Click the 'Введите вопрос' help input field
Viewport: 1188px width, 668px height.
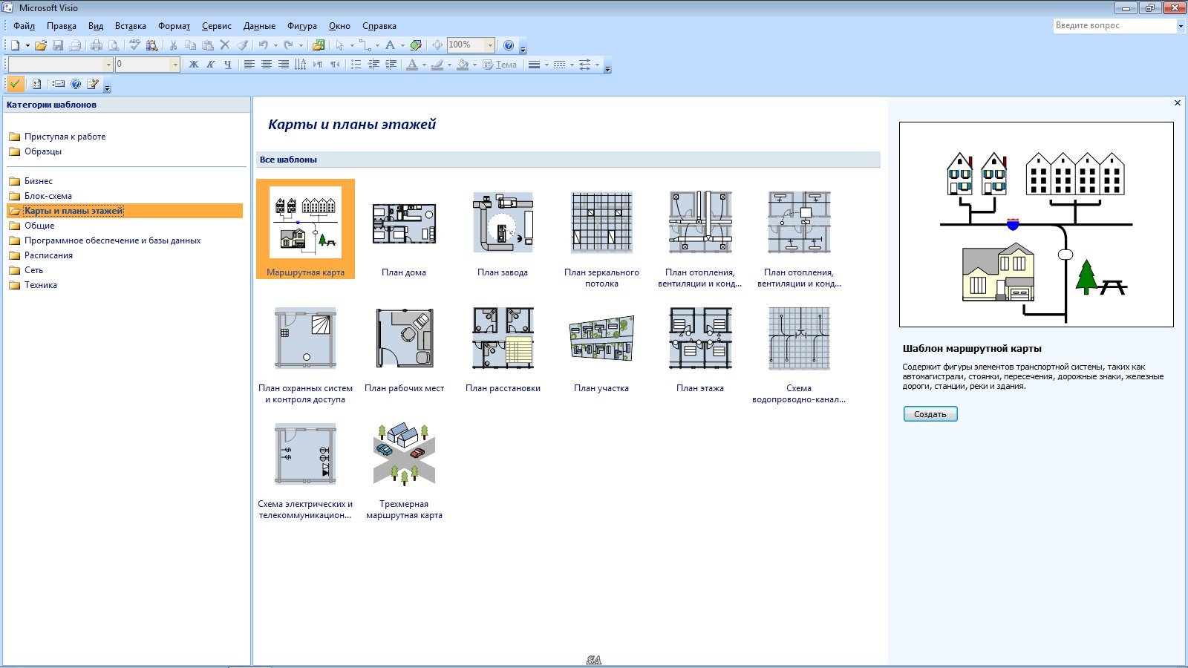(x=1114, y=26)
